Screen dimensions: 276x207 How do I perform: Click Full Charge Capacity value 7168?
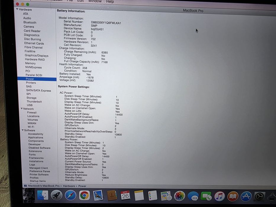(104, 62)
